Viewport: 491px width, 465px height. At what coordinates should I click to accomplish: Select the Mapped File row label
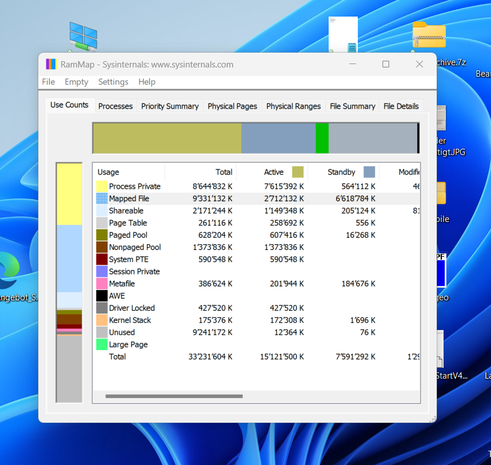129,198
